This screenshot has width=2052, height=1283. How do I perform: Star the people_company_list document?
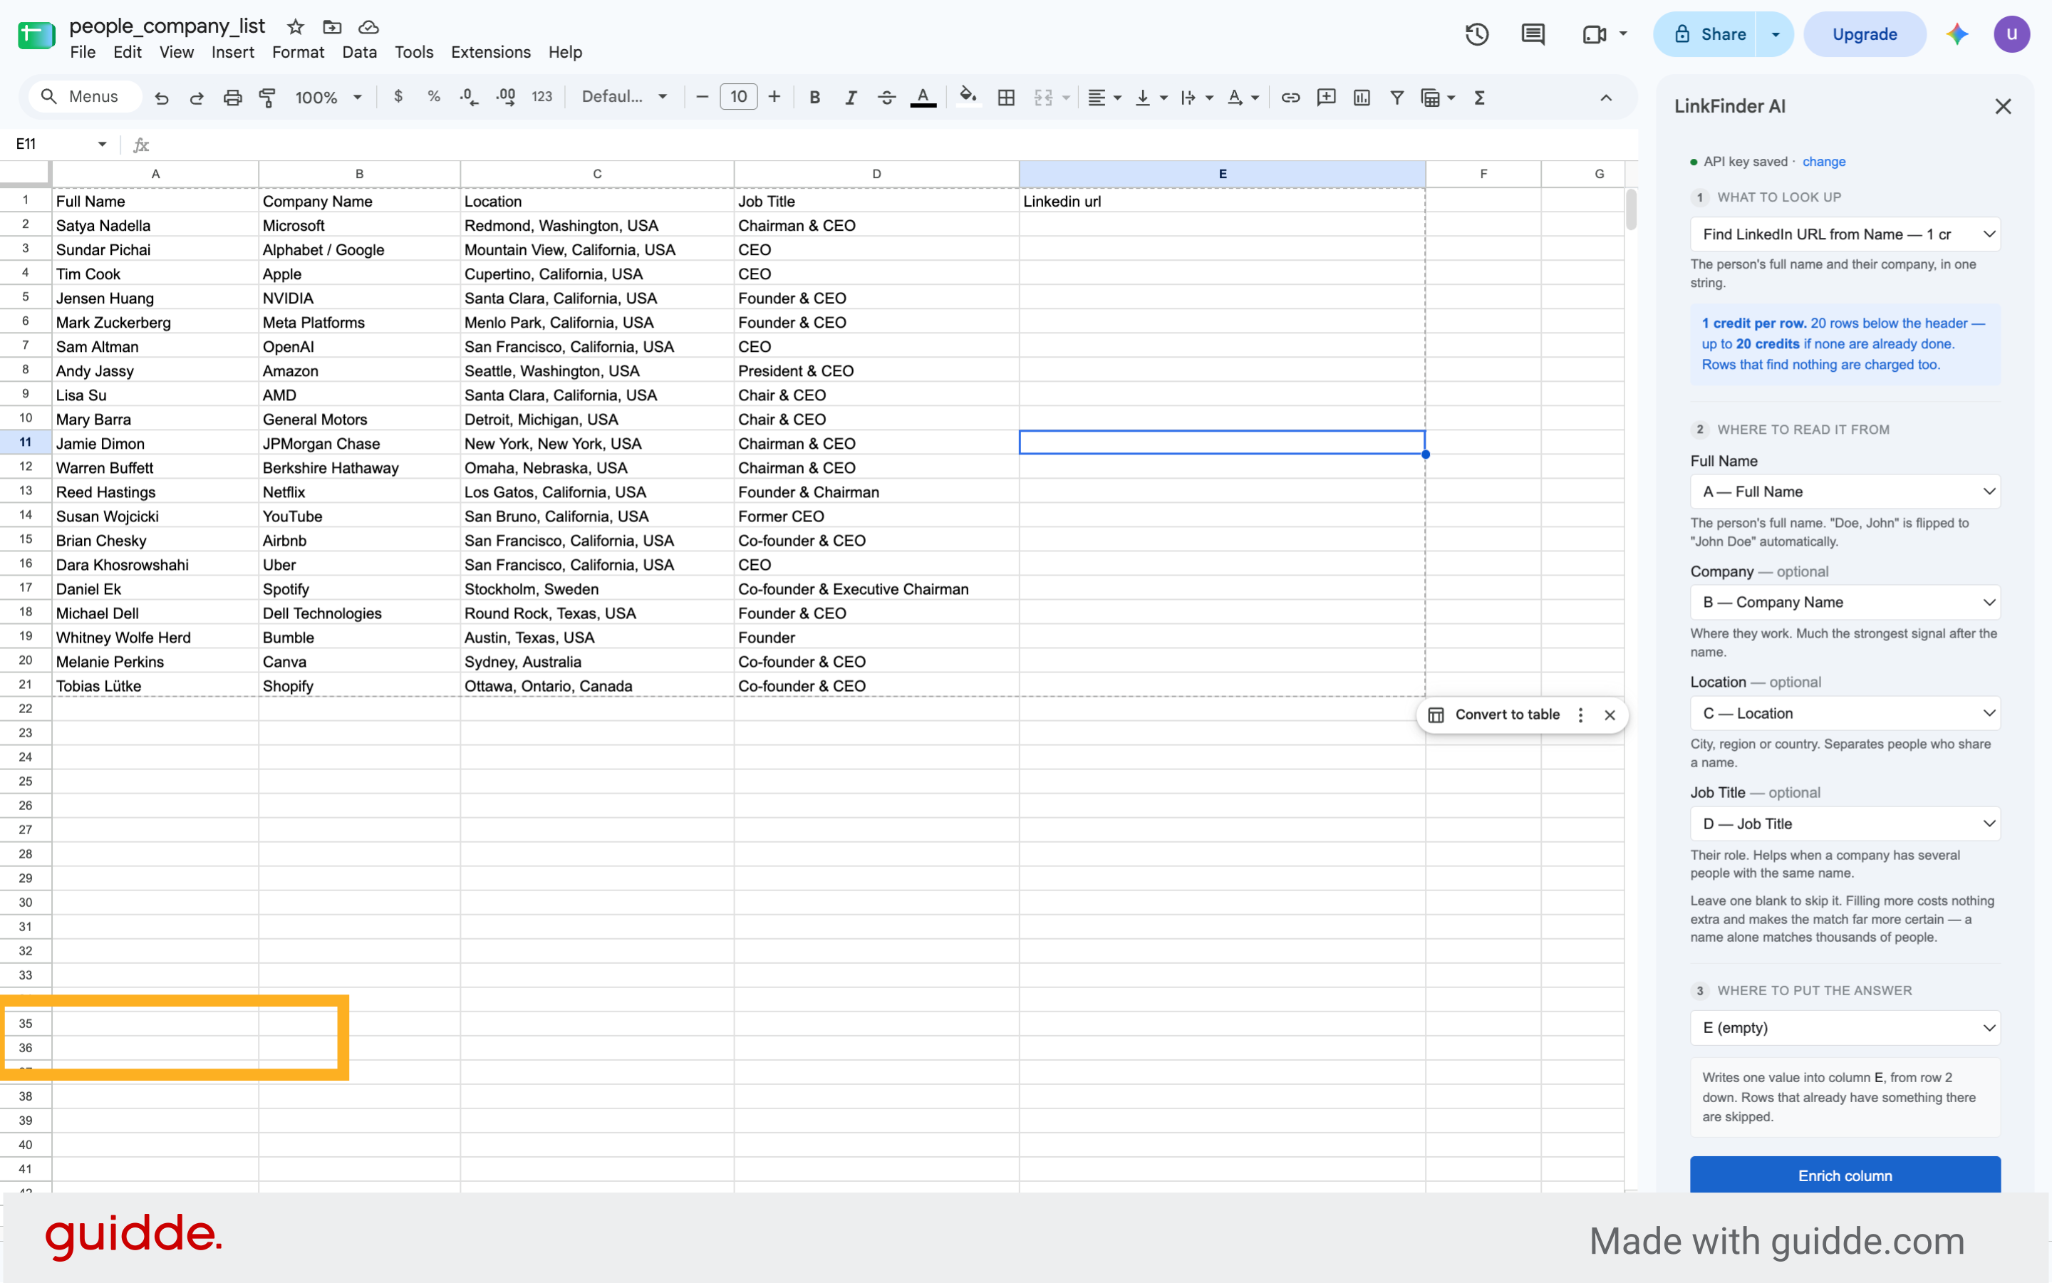295,27
